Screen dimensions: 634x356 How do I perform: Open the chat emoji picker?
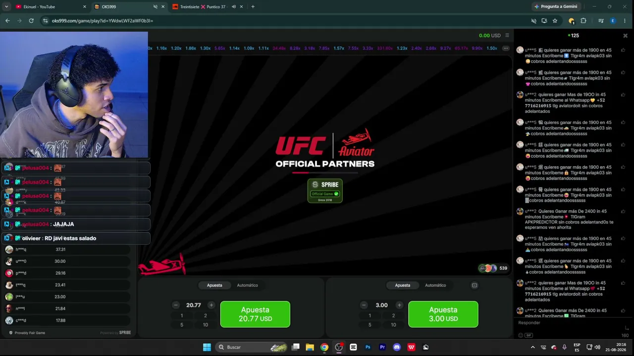(x=520, y=335)
